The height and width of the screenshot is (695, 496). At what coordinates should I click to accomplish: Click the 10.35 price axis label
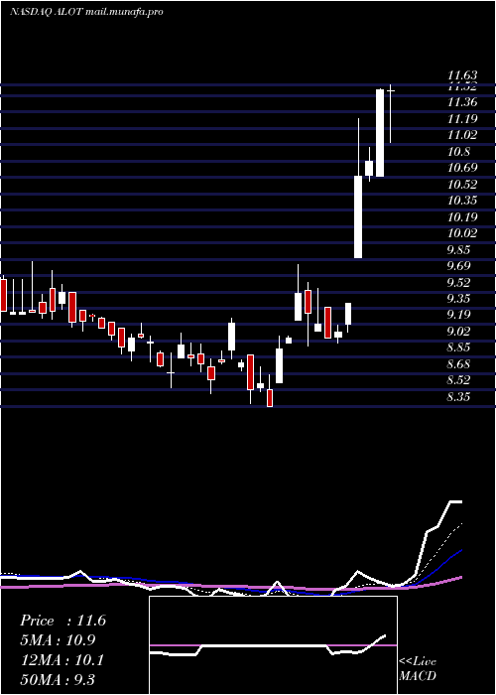(462, 201)
